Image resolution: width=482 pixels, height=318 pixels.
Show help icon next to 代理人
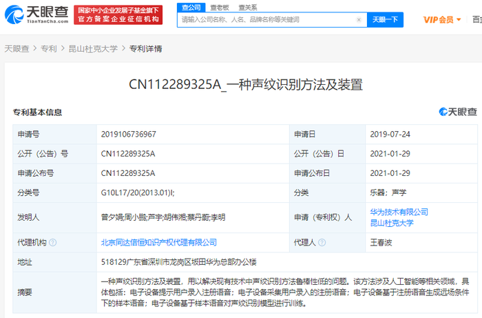click(x=322, y=243)
